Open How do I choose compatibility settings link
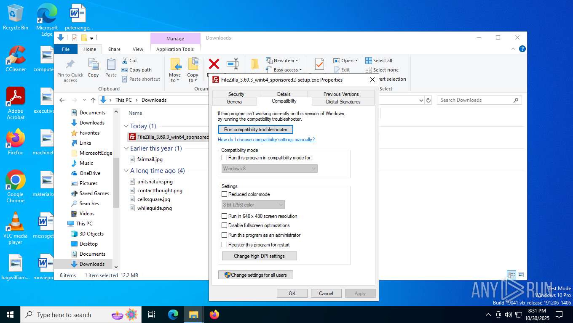Image resolution: width=573 pixels, height=323 pixels. point(267,140)
